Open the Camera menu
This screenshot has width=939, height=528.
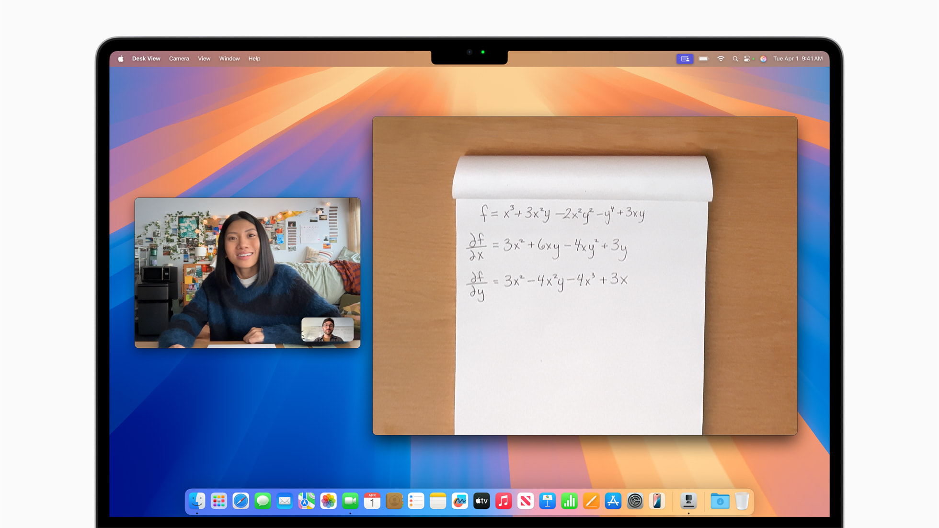(x=179, y=58)
